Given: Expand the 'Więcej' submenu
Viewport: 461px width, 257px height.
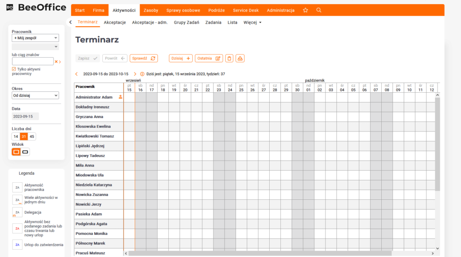Looking at the screenshot, I should click(x=252, y=22).
